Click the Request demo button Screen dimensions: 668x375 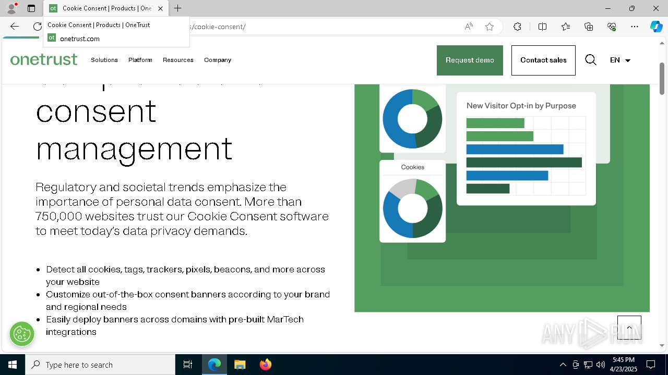(x=470, y=60)
